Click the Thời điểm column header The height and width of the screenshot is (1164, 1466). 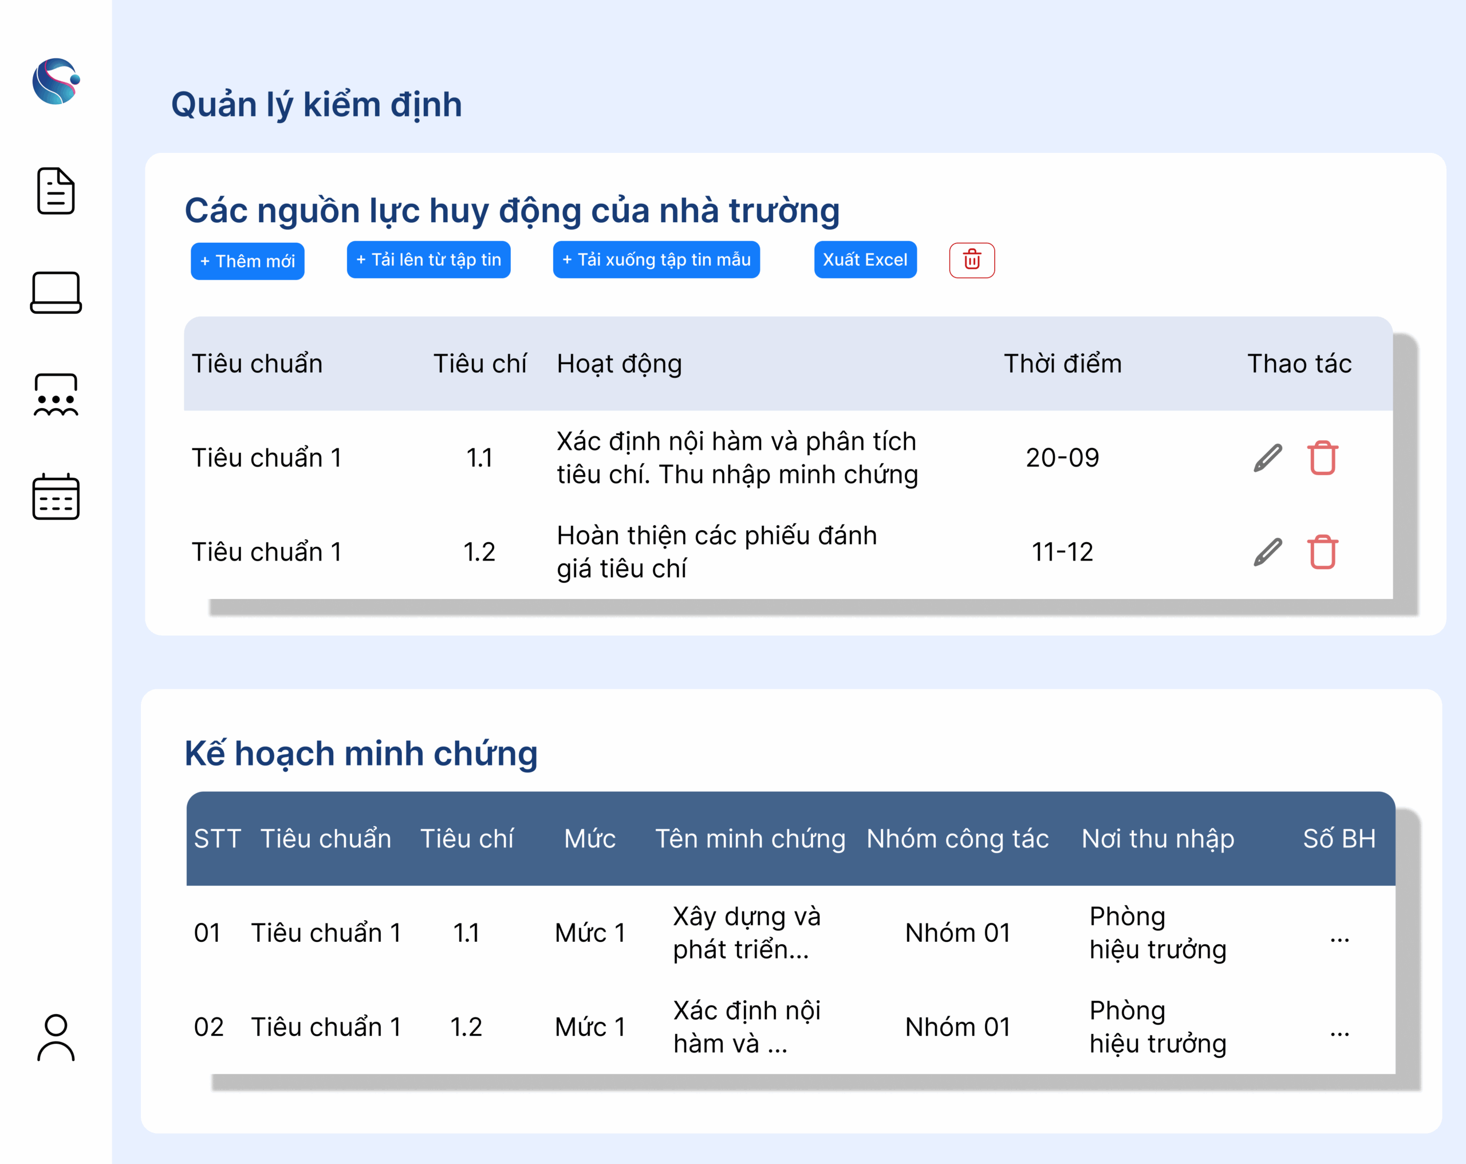click(1062, 364)
